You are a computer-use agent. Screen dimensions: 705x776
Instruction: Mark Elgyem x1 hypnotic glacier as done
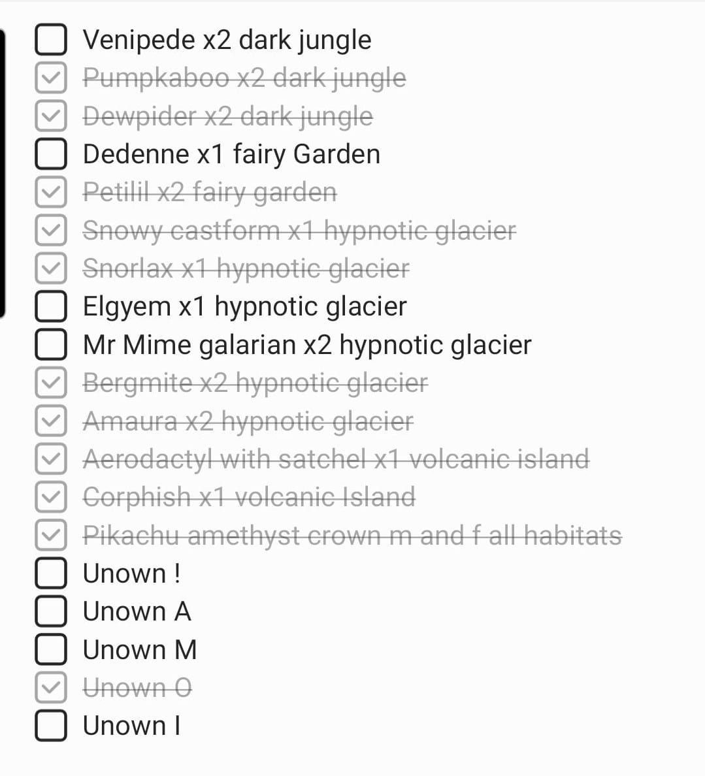(50, 306)
